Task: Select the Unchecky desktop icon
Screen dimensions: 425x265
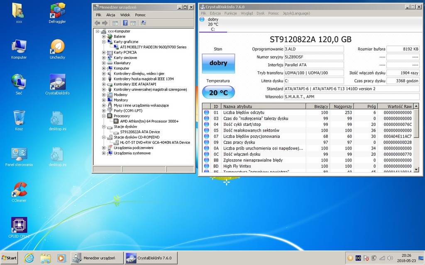Action: [57, 49]
